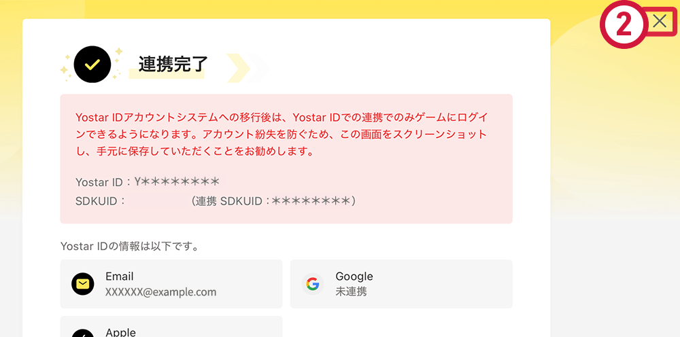Click the XXXXXX@example.com email address
680x337 pixels.
click(x=160, y=292)
